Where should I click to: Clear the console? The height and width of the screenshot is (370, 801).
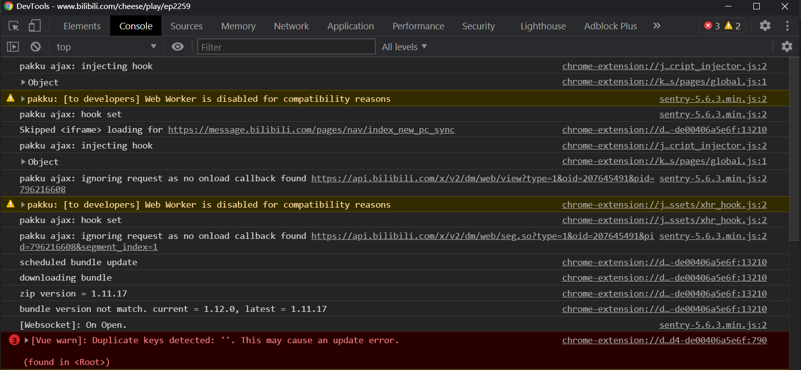tap(35, 47)
